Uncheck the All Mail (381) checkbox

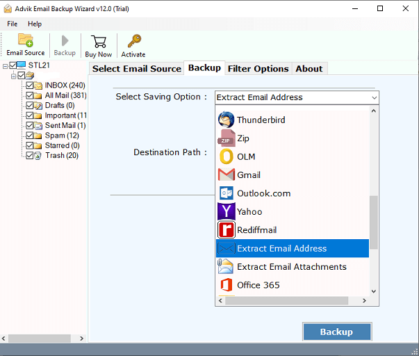[x=30, y=95]
